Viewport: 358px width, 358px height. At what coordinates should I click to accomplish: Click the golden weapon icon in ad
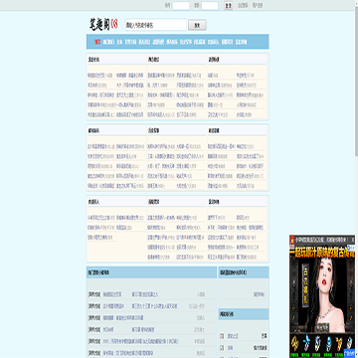tap(294, 344)
